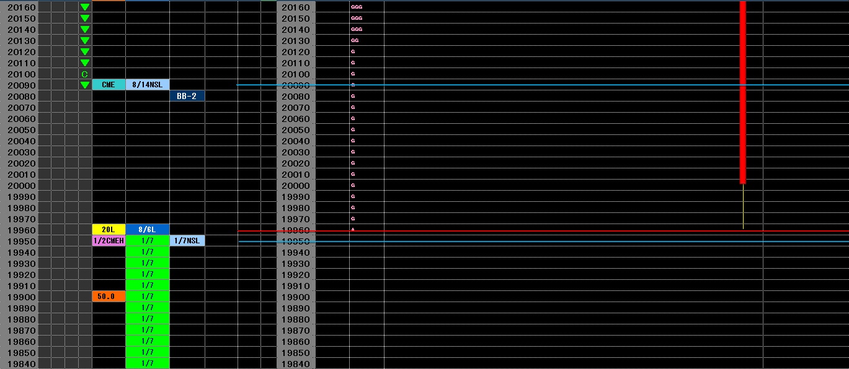Screen dimensions: 849x369
Task: Select the red horizontal line at 19960
Action: point(543,231)
